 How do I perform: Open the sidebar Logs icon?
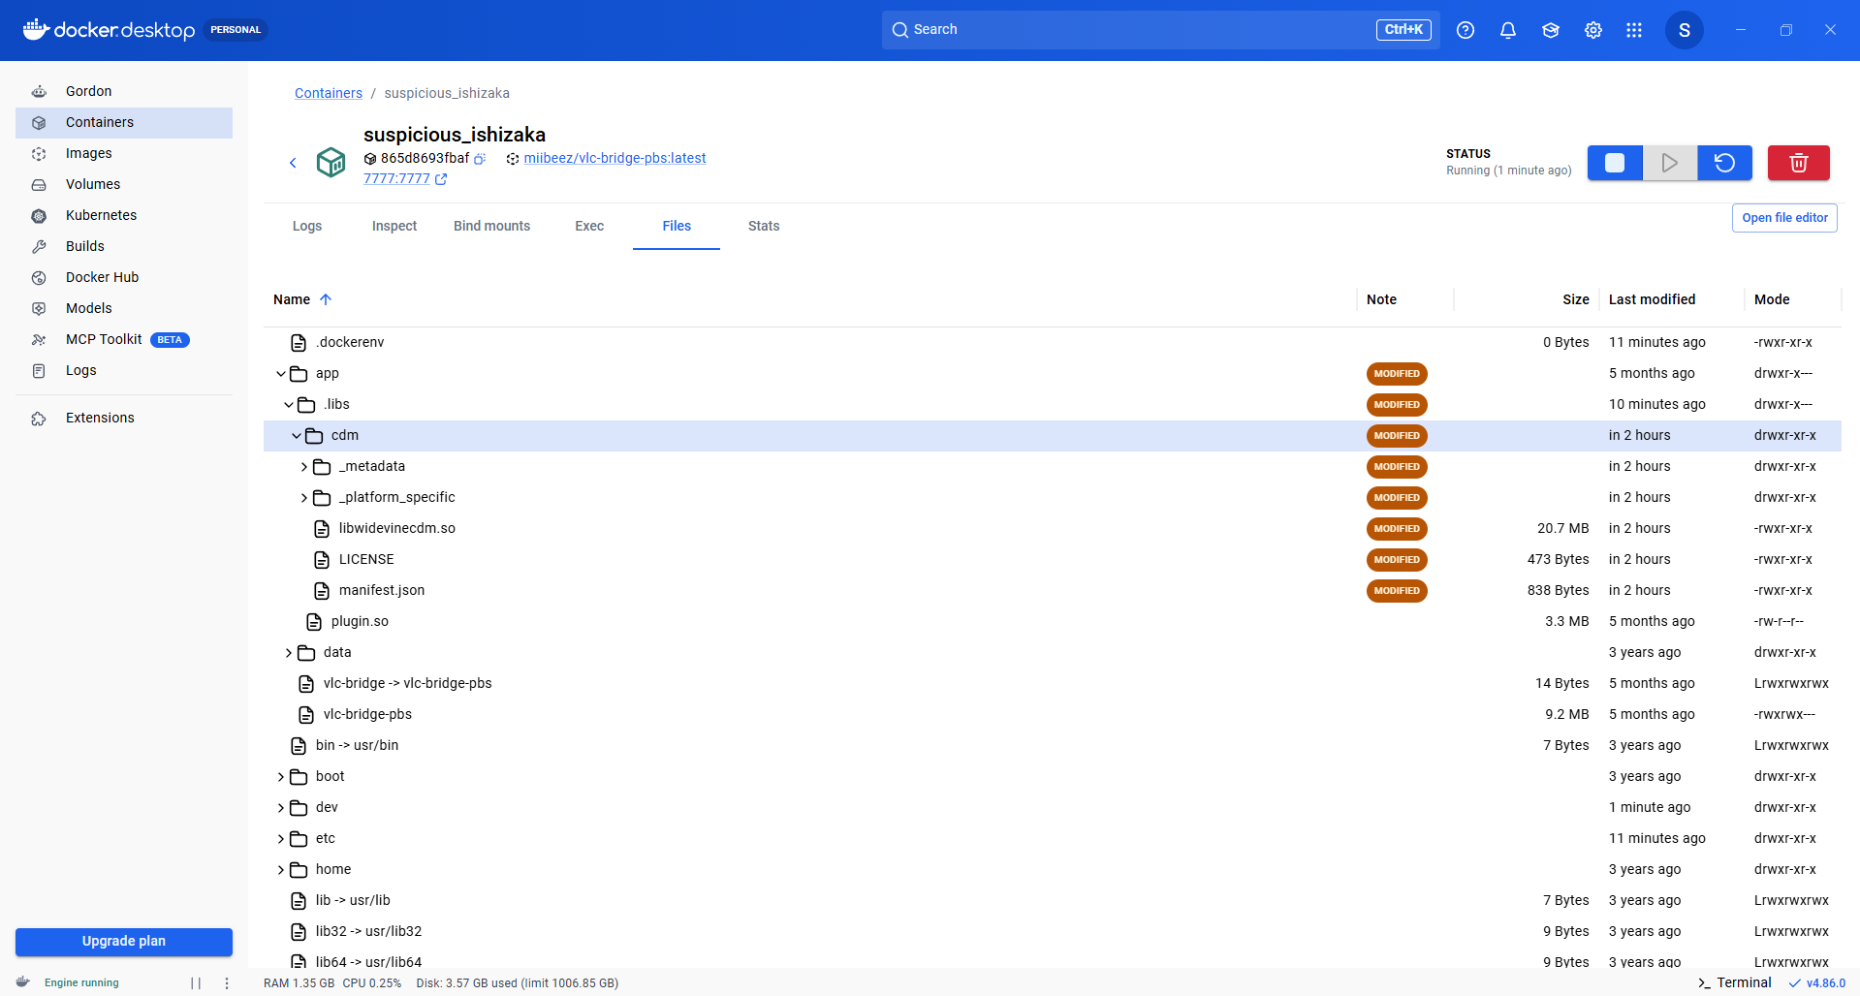coord(39,370)
